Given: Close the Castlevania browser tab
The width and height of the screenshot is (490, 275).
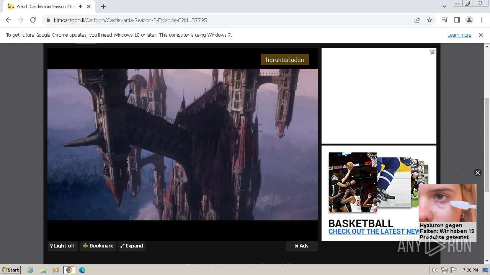Looking at the screenshot, I should pyautogui.click(x=89, y=6).
